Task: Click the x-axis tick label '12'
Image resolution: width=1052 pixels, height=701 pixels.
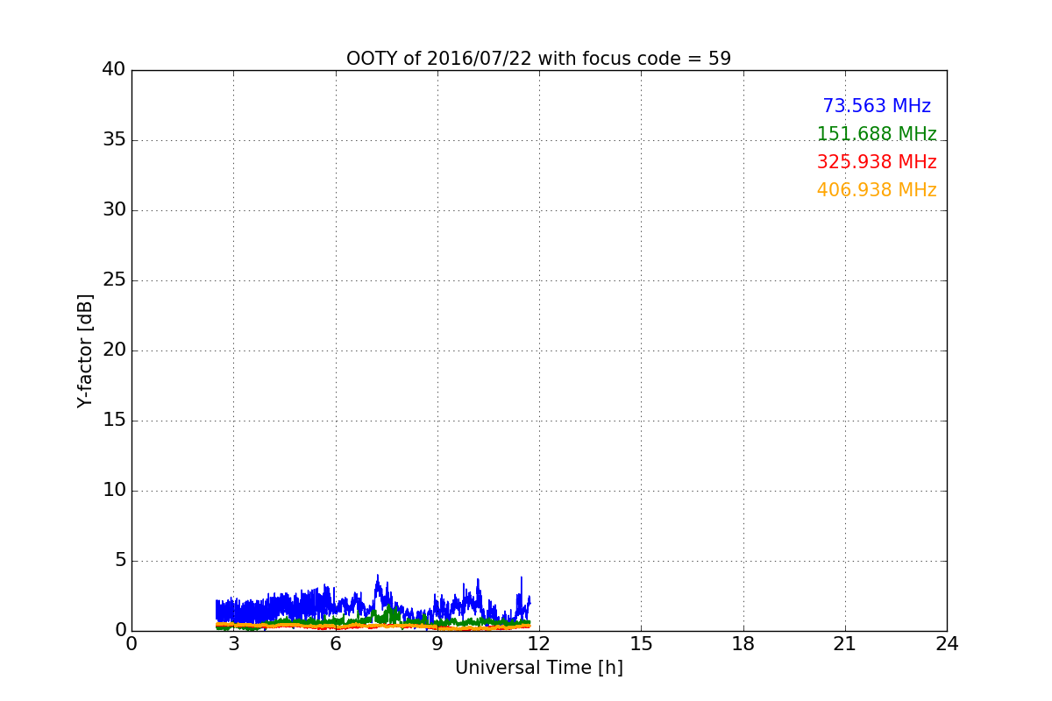Action: (x=539, y=644)
